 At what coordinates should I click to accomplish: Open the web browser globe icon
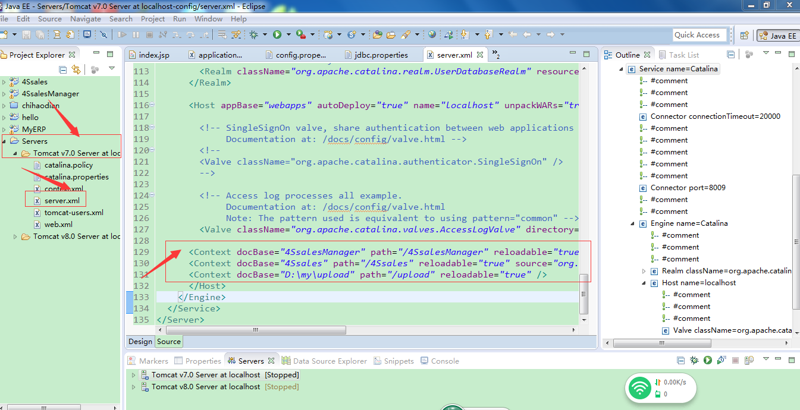click(432, 34)
